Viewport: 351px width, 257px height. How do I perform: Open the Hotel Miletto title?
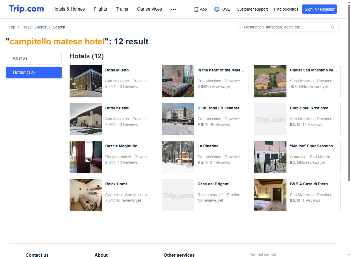click(x=117, y=70)
